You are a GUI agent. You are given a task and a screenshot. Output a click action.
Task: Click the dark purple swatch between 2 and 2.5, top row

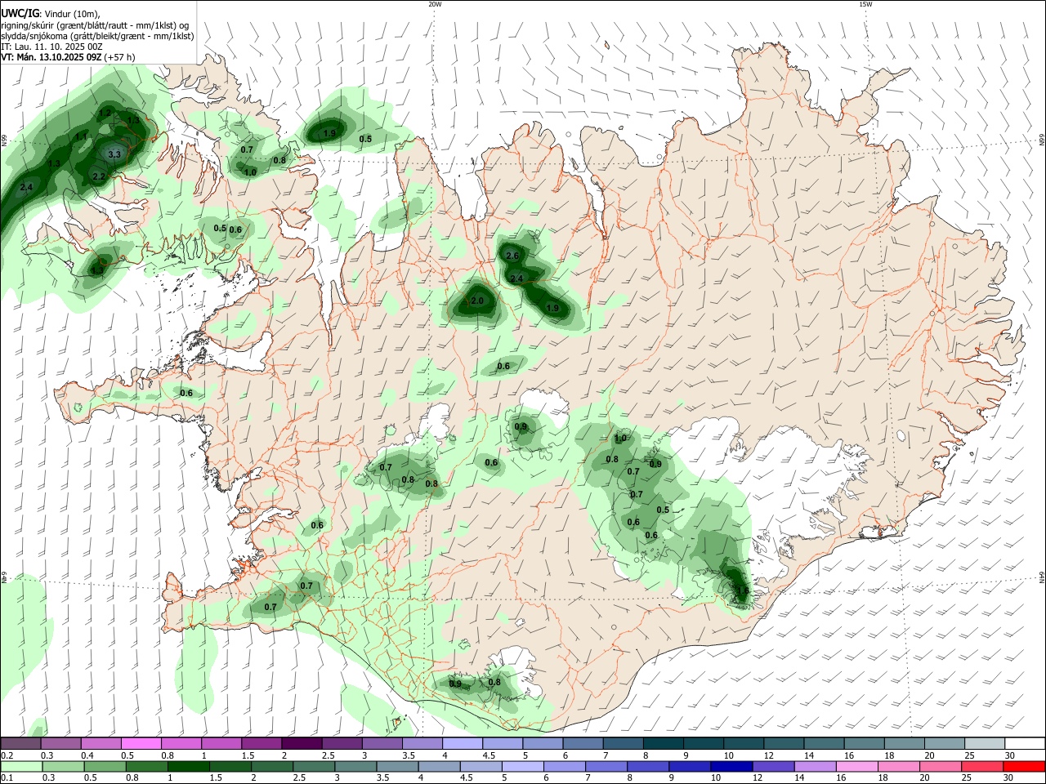(x=301, y=743)
